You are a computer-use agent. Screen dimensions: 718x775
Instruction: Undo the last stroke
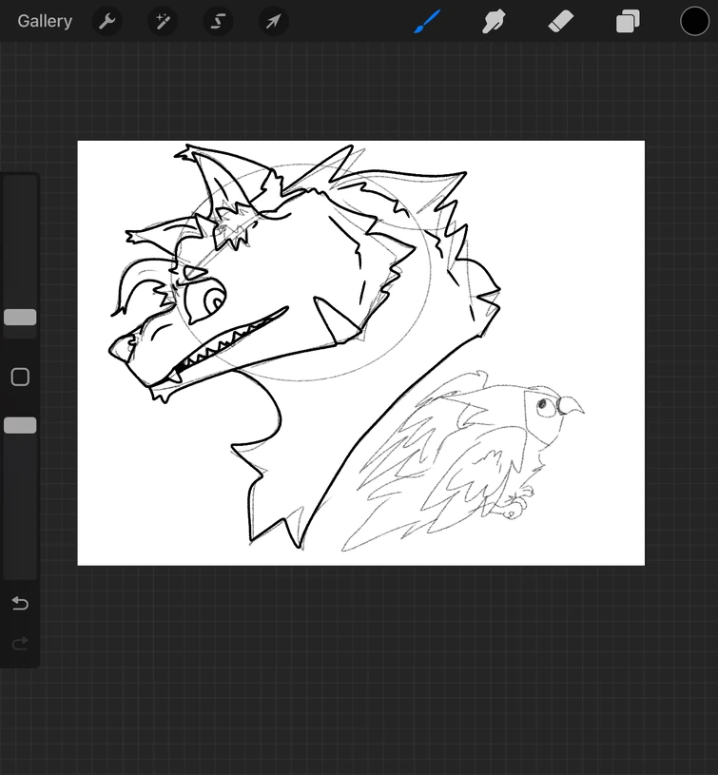point(20,603)
